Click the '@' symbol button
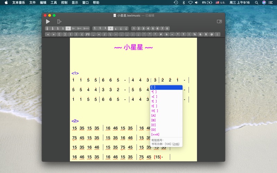The image size is (277, 173). point(212,34)
